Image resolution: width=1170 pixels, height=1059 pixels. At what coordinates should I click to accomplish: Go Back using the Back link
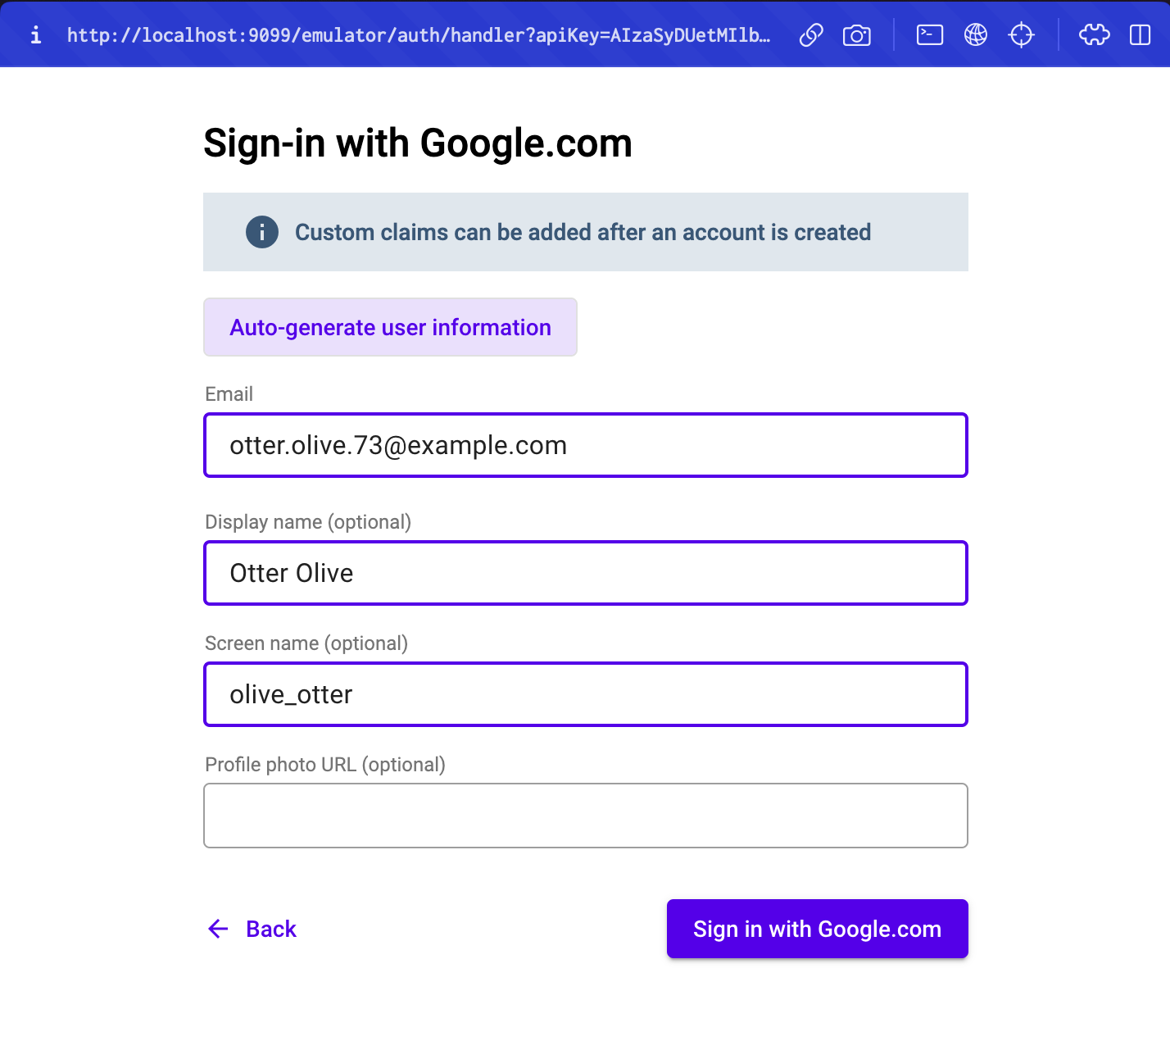(x=252, y=929)
